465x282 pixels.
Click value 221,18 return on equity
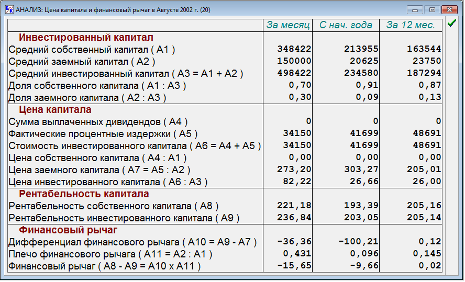pos(294,206)
